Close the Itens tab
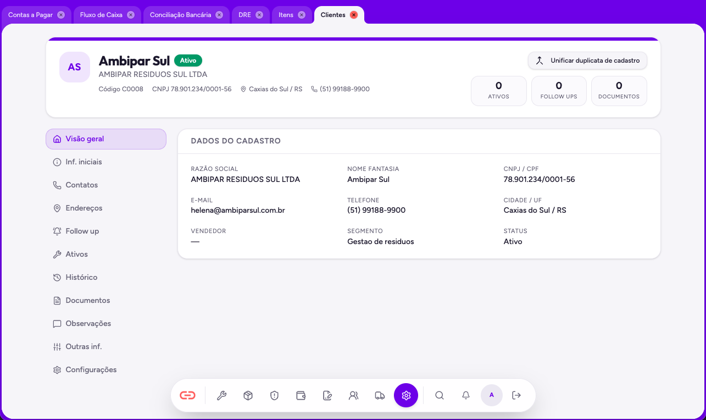 pyautogui.click(x=302, y=15)
